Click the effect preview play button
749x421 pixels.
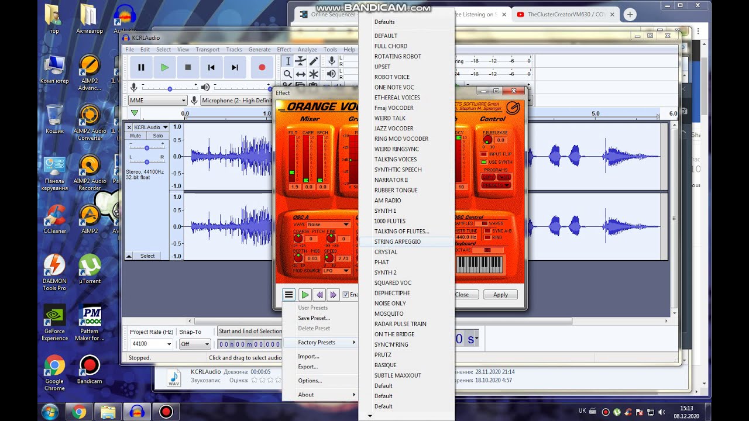click(x=305, y=295)
